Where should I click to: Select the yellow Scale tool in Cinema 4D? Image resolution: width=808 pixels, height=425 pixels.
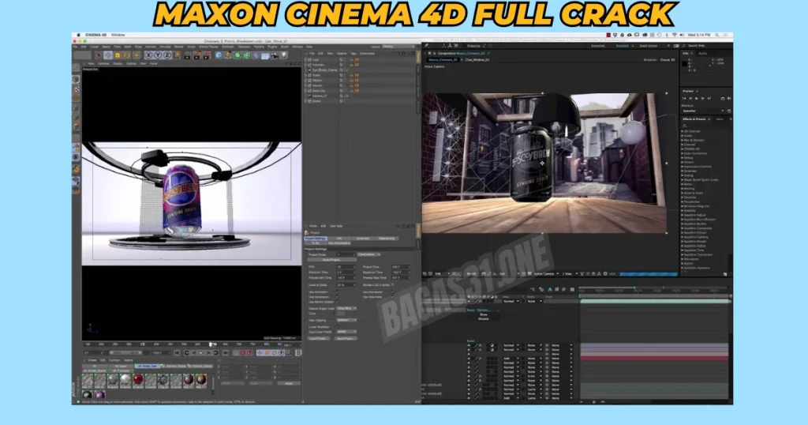pos(117,55)
